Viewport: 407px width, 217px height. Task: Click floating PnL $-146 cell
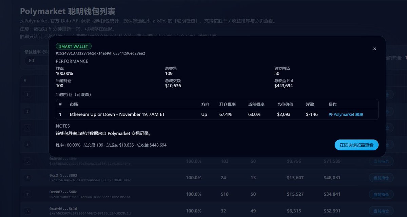pos(312,114)
